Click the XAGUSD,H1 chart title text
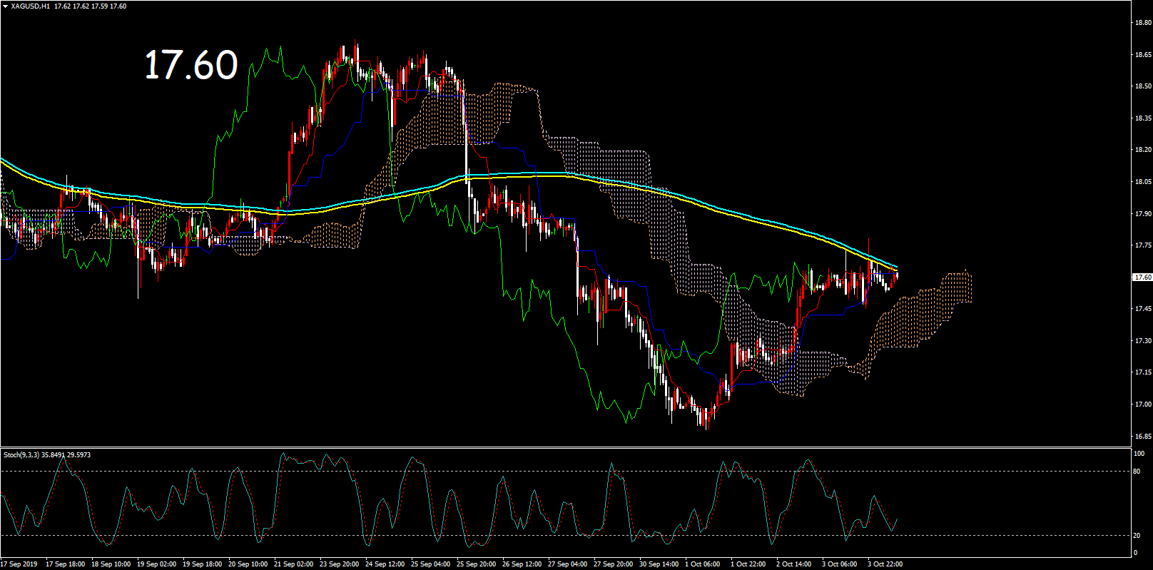The height and width of the screenshot is (570, 1153). click(31, 6)
